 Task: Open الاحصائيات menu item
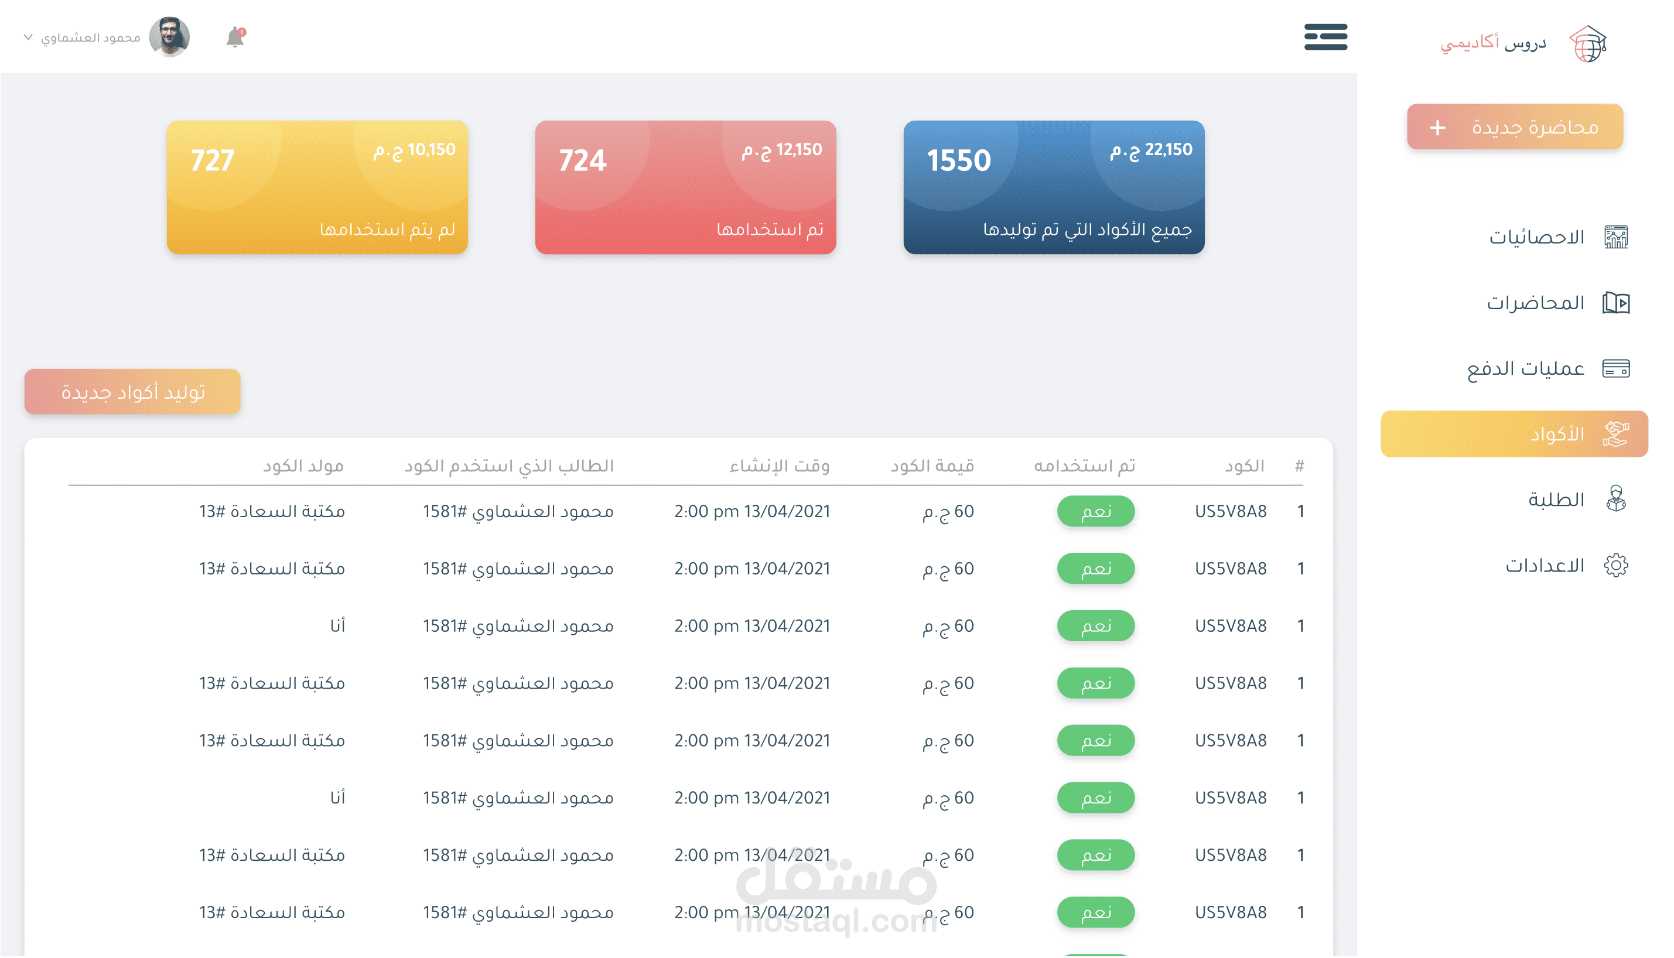click(1536, 237)
